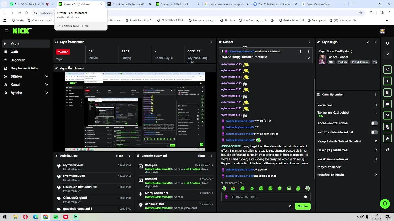Screen dimensions: 394x221
Task: Open Filtre in Etkinlik Akışı panel
Action: tap(119, 156)
